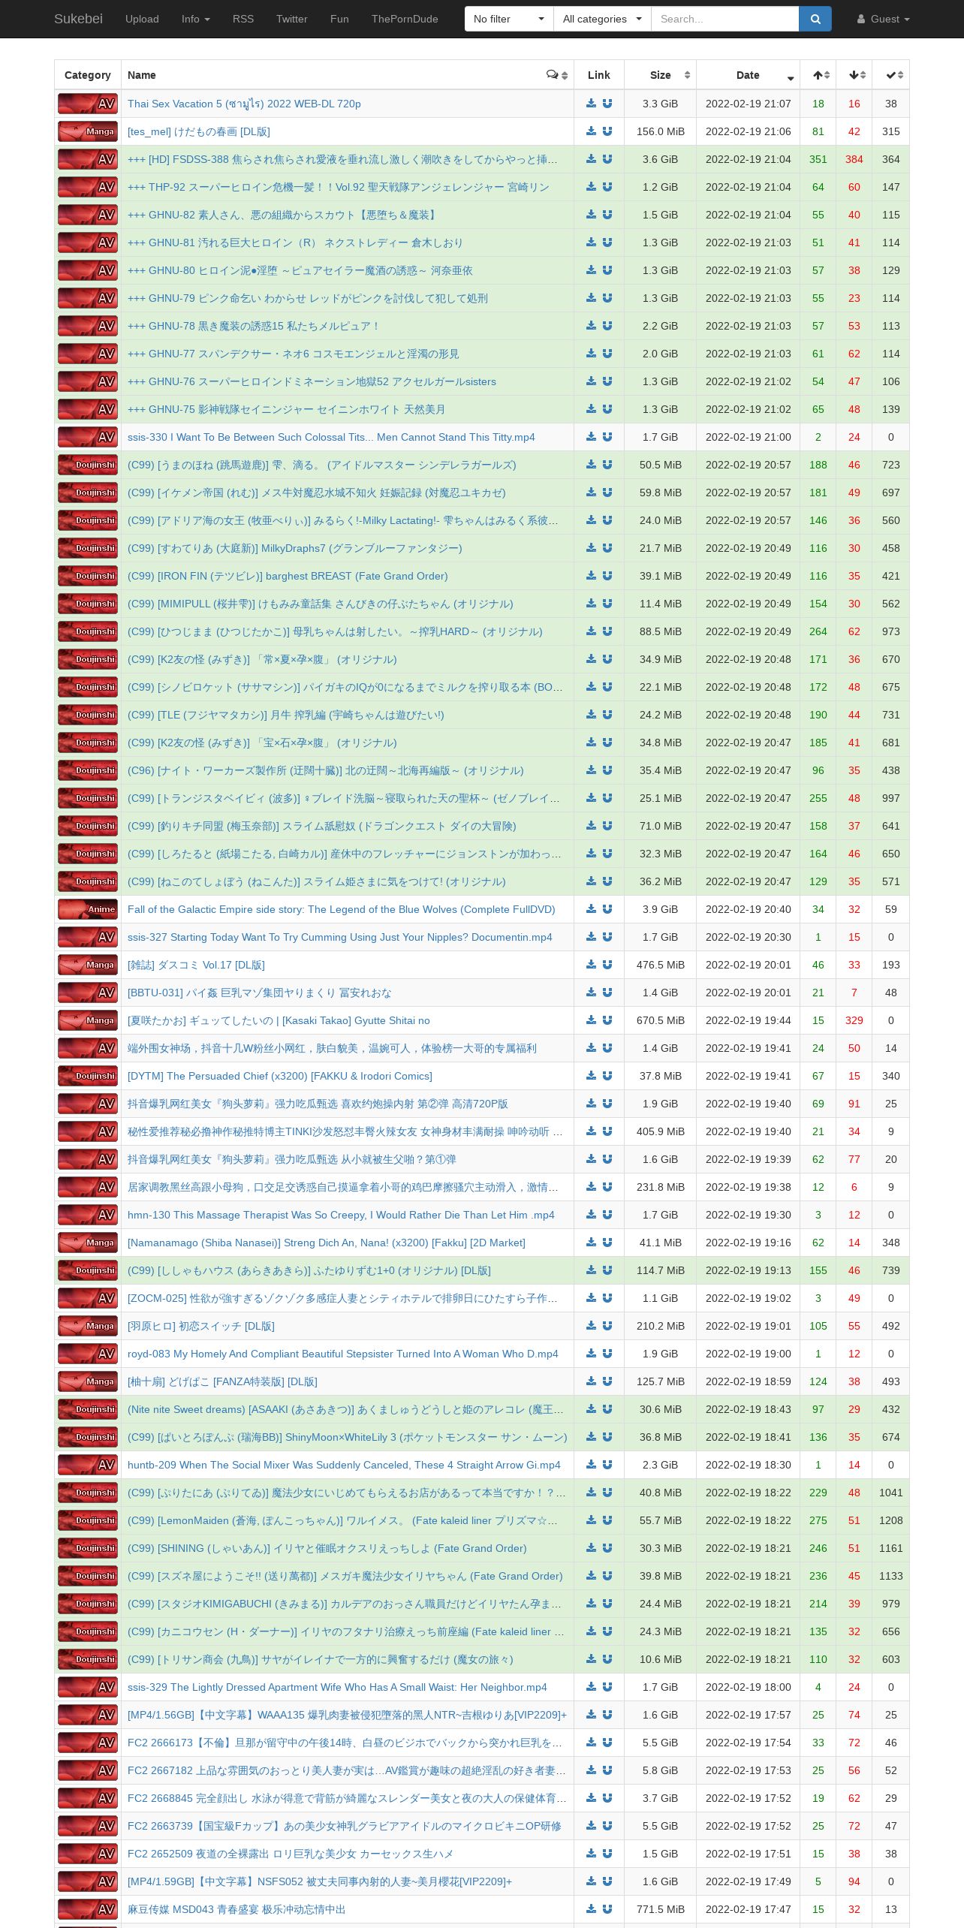Open magnet link for FC2 2652509 row
Screen dimensions: 964x1928
(x=607, y=1854)
